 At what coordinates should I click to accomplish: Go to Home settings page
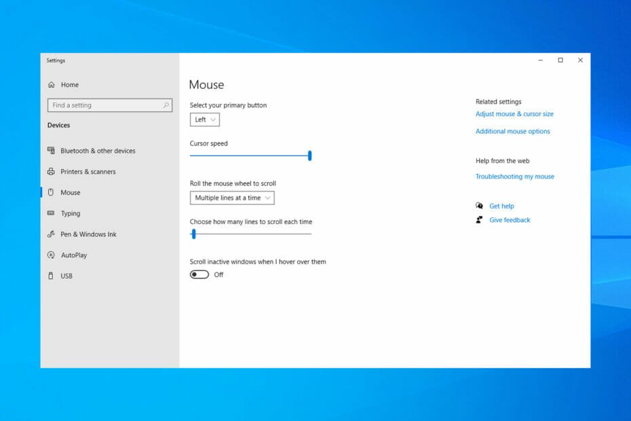pos(70,85)
